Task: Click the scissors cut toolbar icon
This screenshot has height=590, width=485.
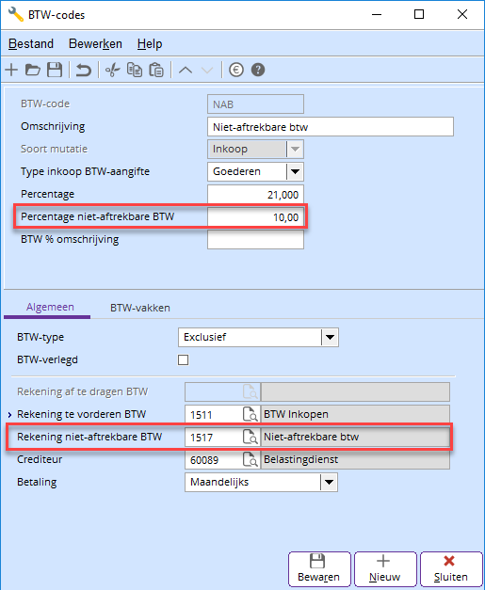Action: (112, 70)
